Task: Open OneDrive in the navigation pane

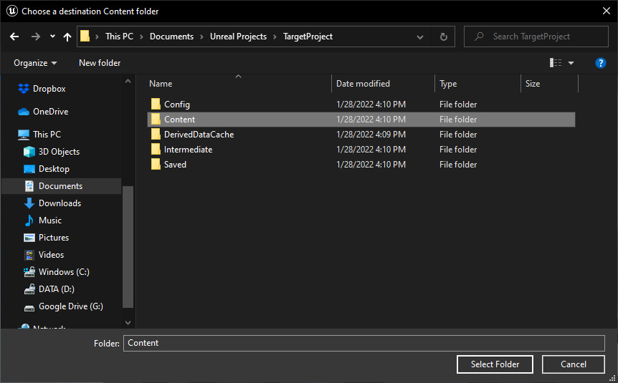Action: [50, 112]
